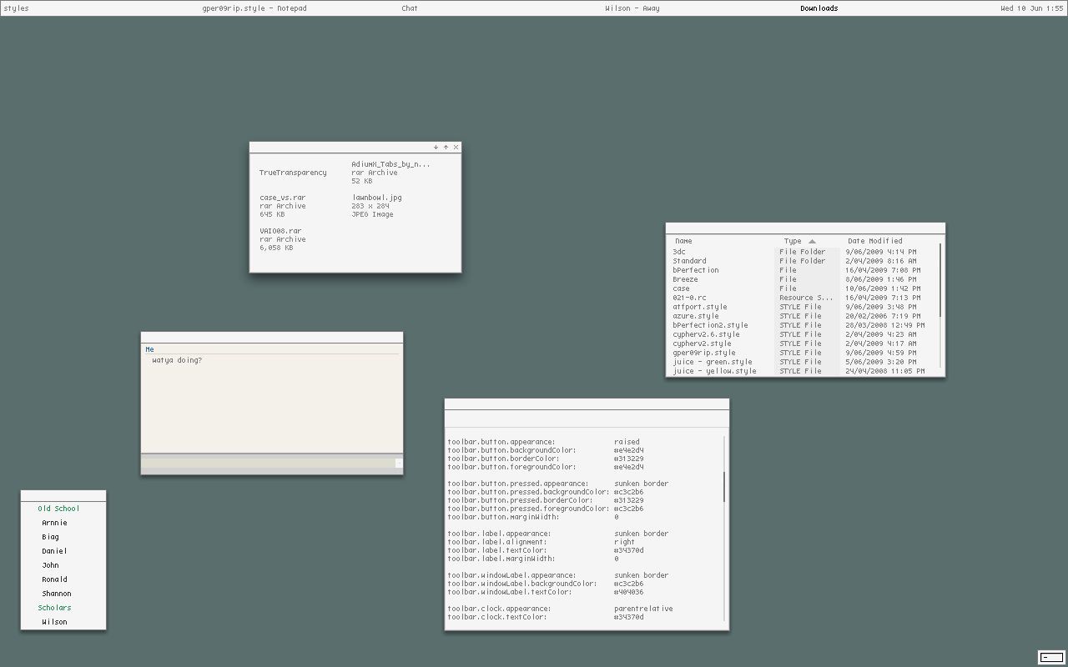Viewport: 1068px width, 667px height.
Task: Click the down arrow in Downloads window titlebar
Action: [436, 147]
